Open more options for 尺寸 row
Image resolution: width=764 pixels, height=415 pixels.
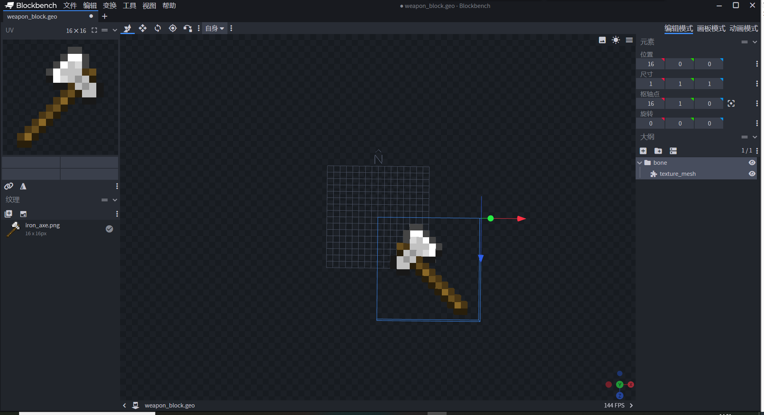(x=757, y=84)
